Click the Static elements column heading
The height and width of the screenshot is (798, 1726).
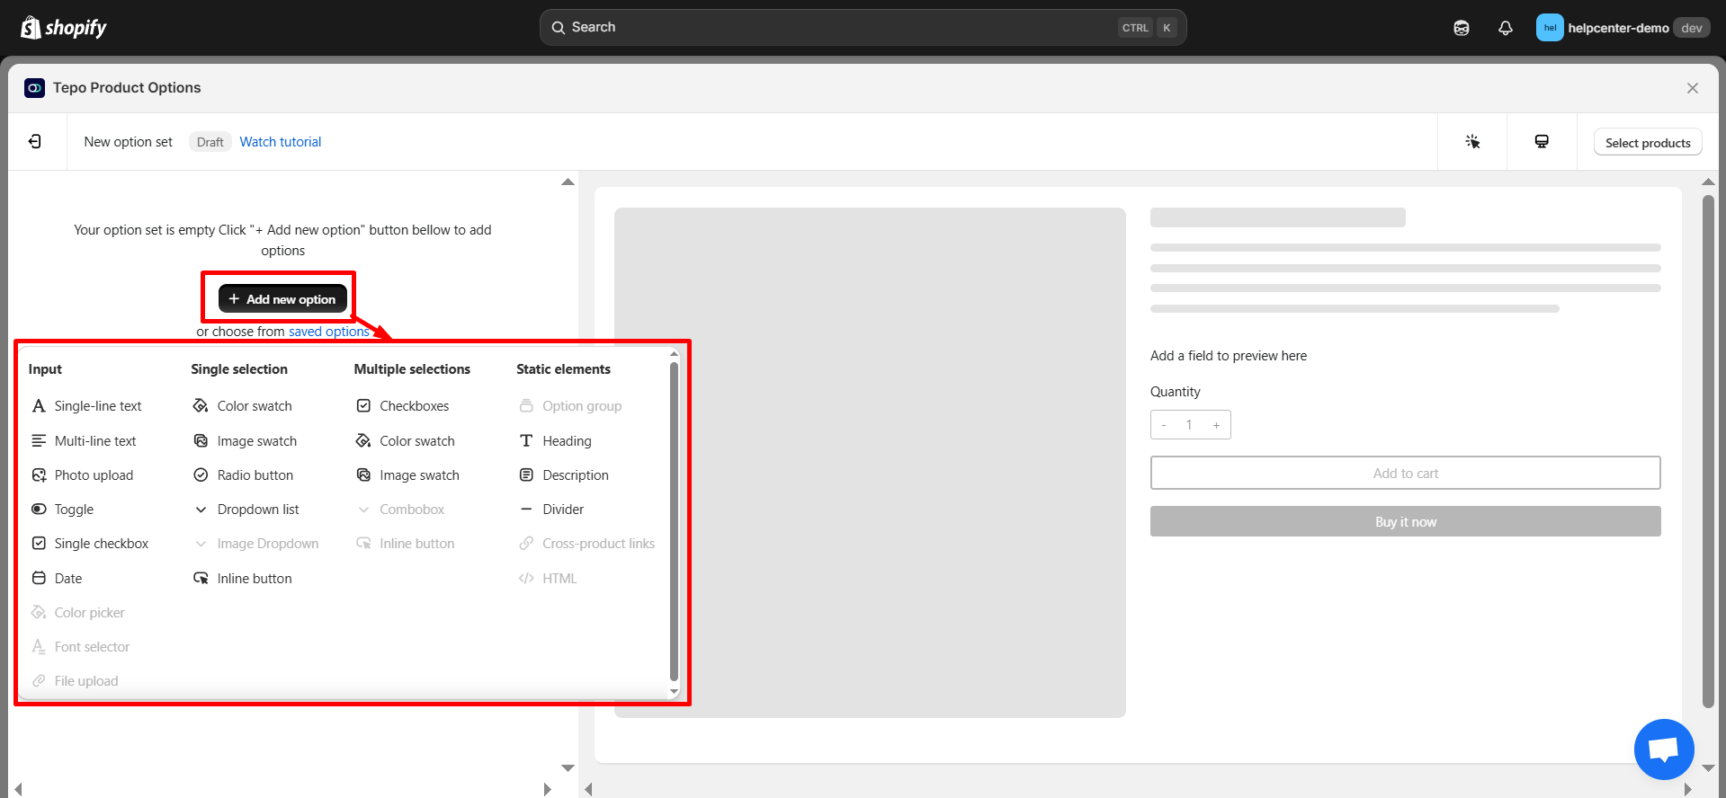pyautogui.click(x=563, y=369)
